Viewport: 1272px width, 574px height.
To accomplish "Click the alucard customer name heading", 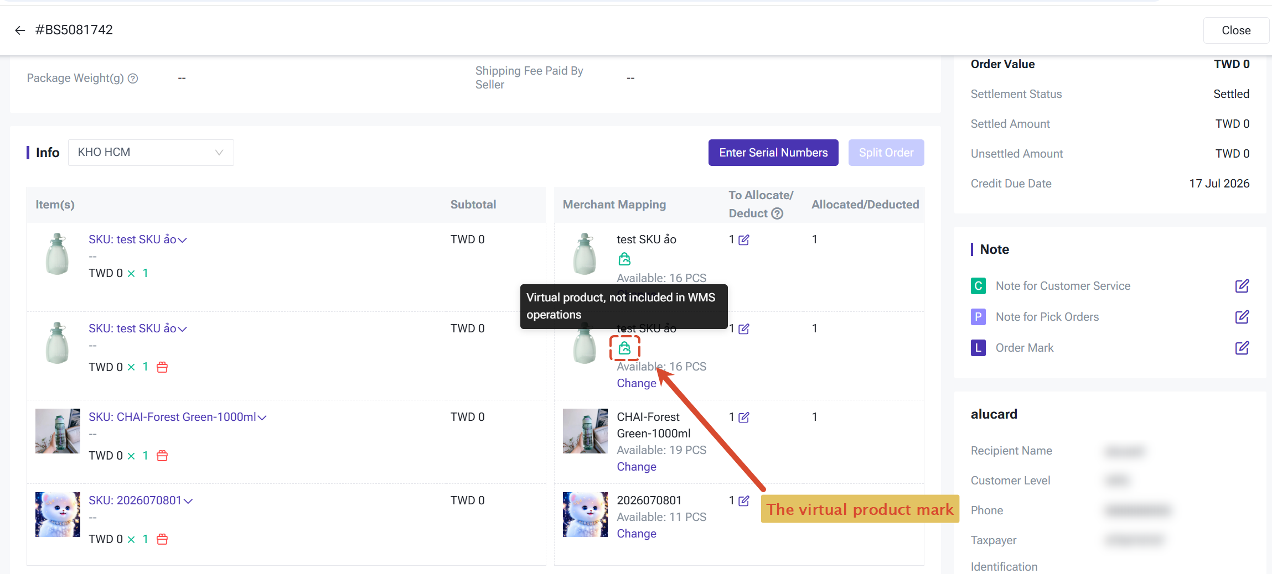I will click(x=994, y=414).
